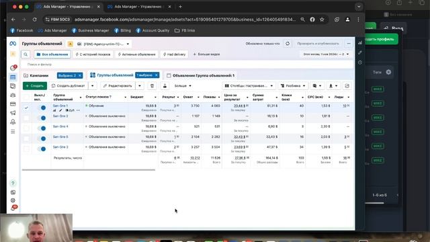Open the audiences people icon in the sidebar
Viewport: 430px width, 242px height.
(13, 95)
